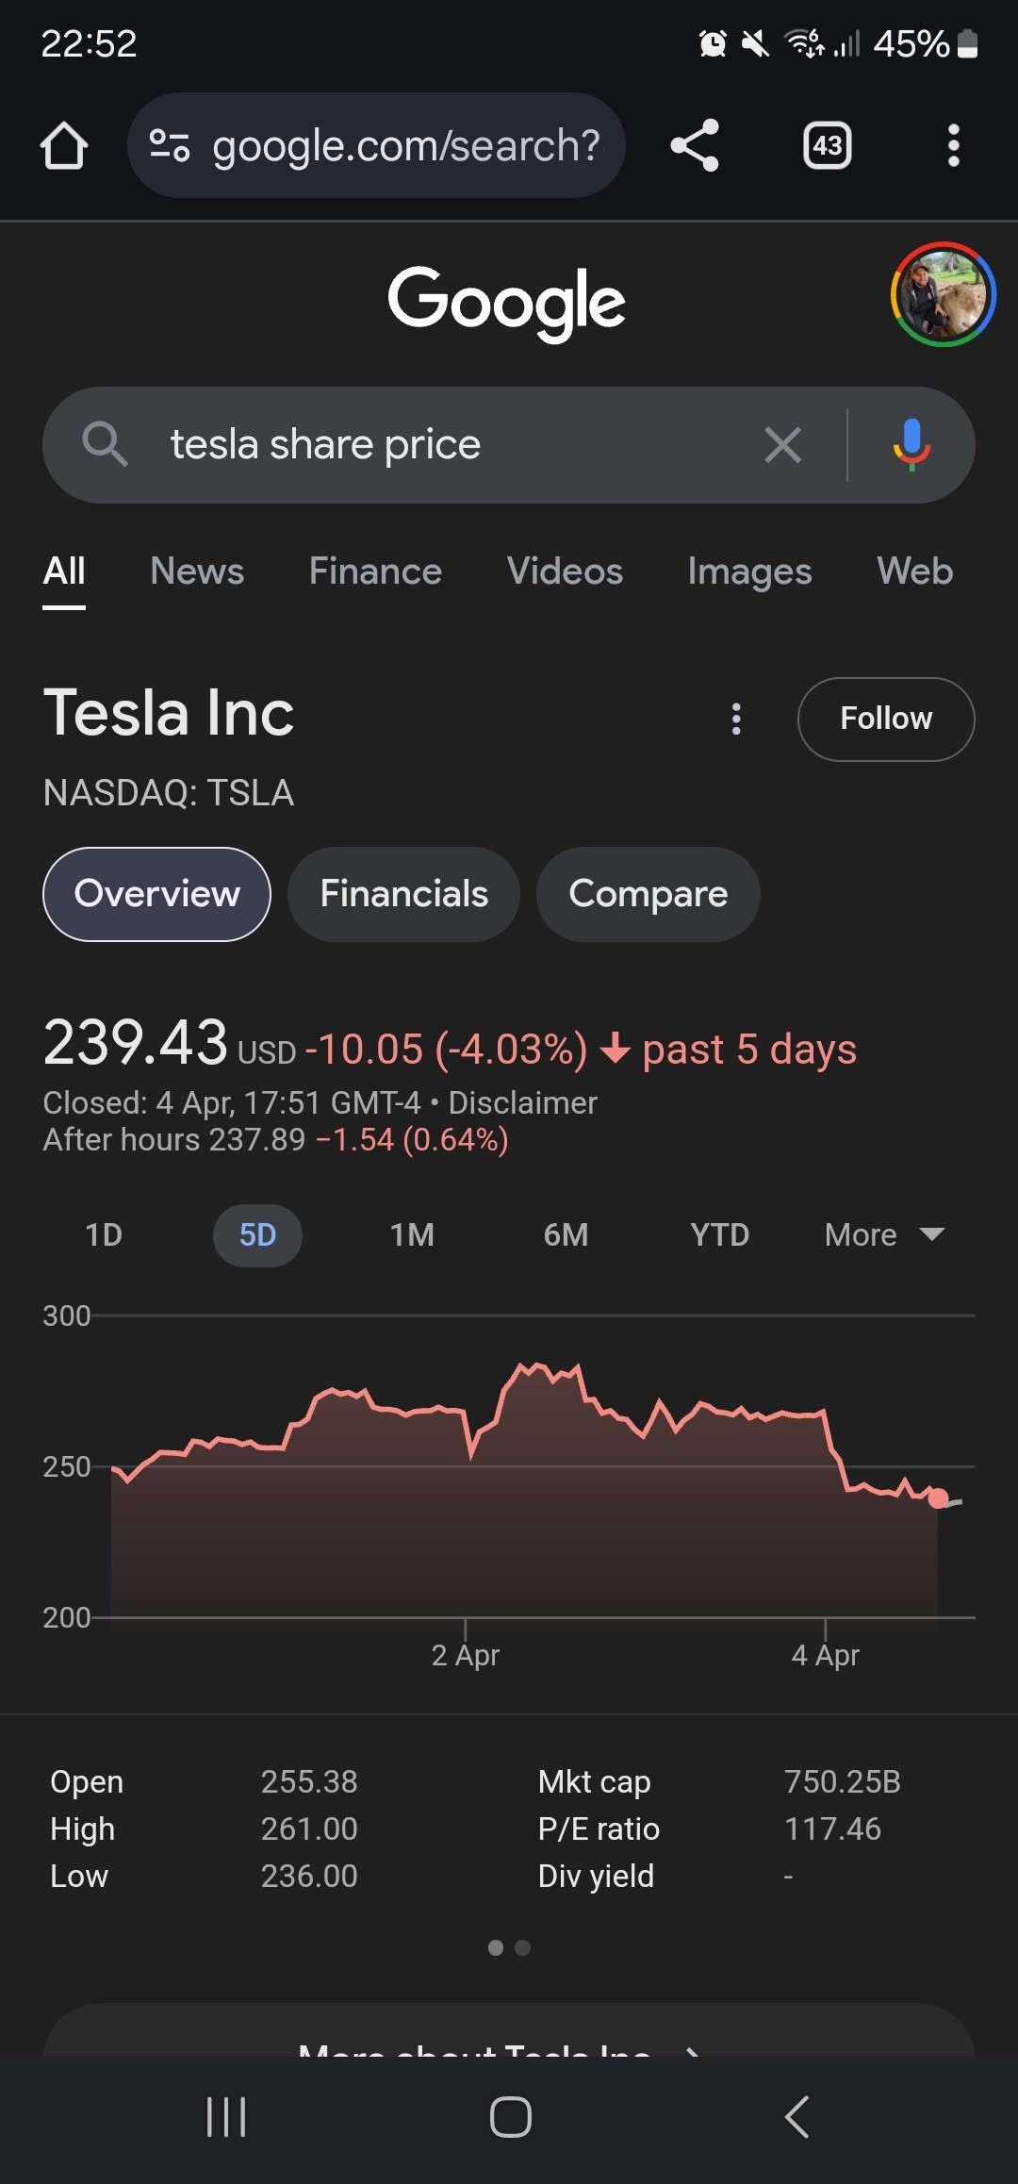This screenshot has width=1018, height=2184.
Task: Start voice search with the microphone icon
Action: click(x=911, y=445)
